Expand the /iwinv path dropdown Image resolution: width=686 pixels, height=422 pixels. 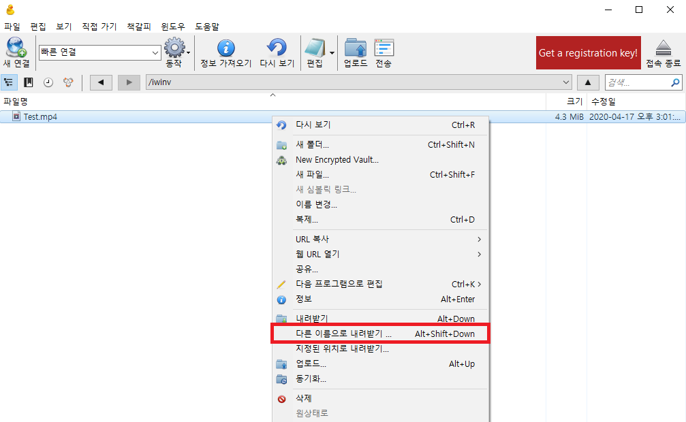(x=565, y=82)
